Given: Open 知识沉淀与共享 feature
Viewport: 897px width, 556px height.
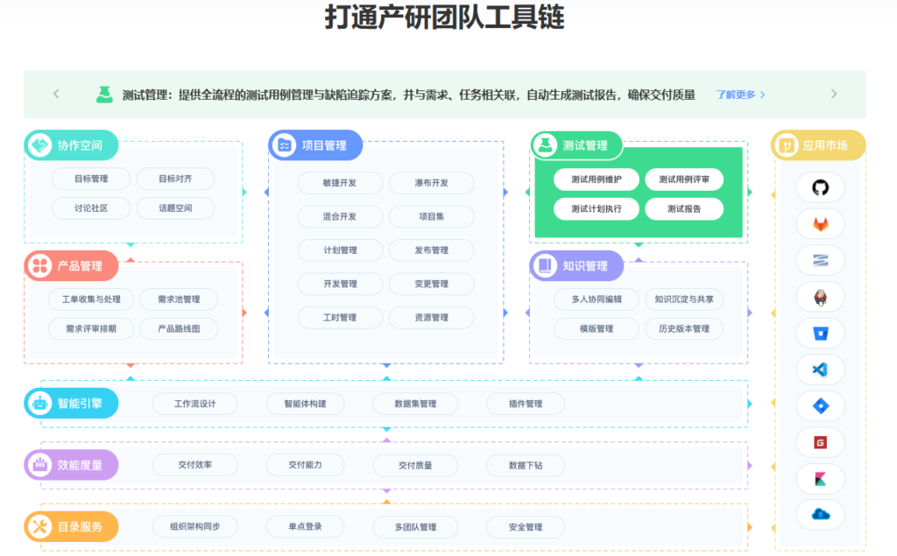Looking at the screenshot, I should [x=684, y=299].
